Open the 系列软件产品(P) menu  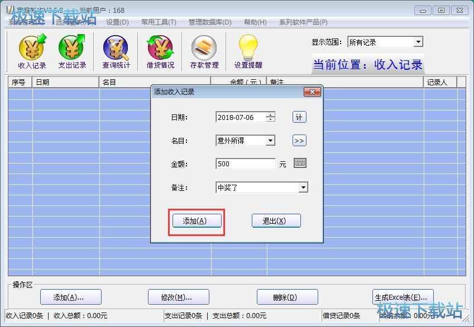(303, 22)
